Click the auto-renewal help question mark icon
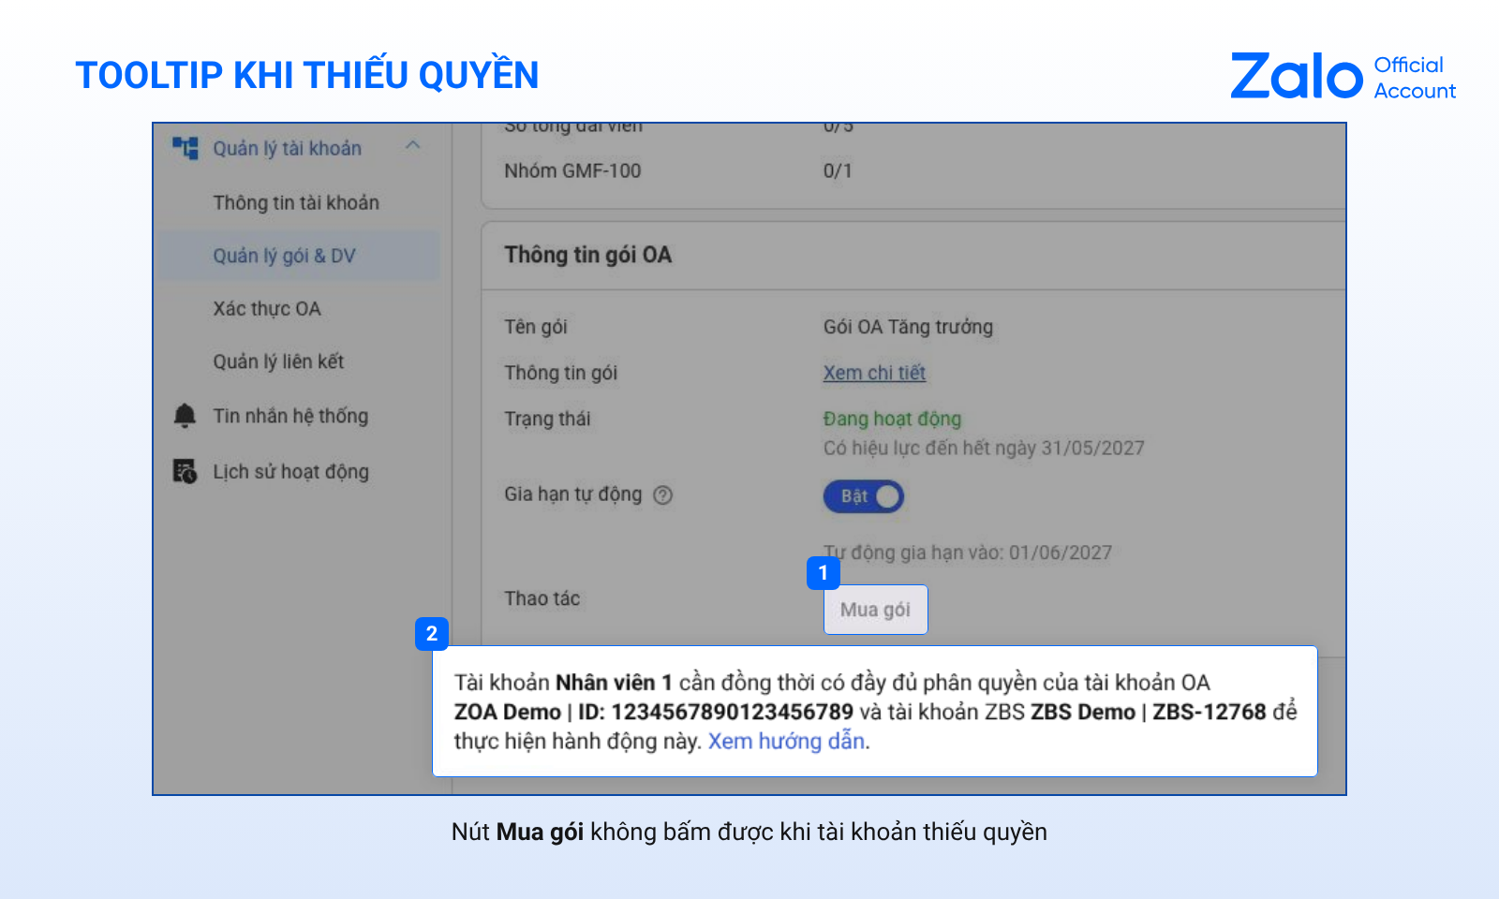This screenshot has height=899, width=1499. (x=663, y=495)
